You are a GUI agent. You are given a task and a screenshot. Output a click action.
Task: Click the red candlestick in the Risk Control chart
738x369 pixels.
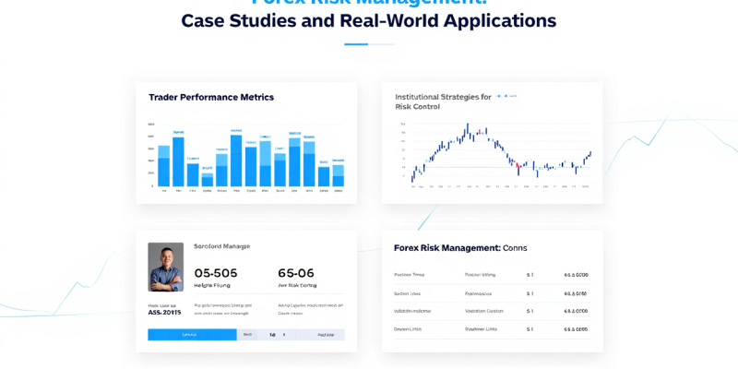point(519,166)
